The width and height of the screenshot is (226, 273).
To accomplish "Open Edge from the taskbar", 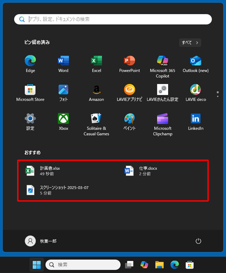I will pos(174,265).
